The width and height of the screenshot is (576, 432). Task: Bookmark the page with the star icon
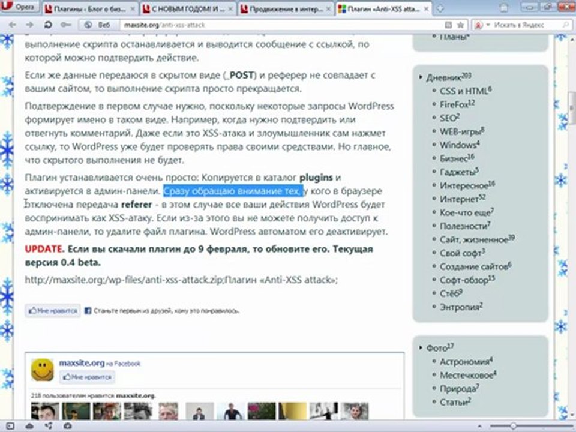point(460,25)
